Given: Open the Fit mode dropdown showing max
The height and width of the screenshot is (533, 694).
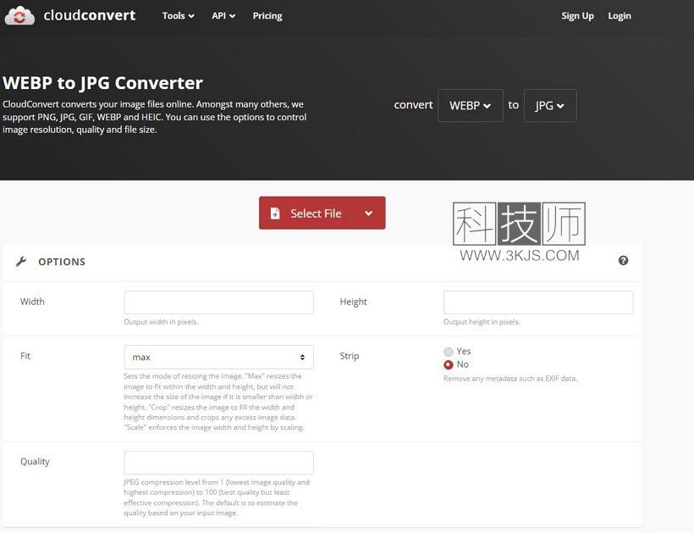Looking at the screenshot, I should click(218, 357).
